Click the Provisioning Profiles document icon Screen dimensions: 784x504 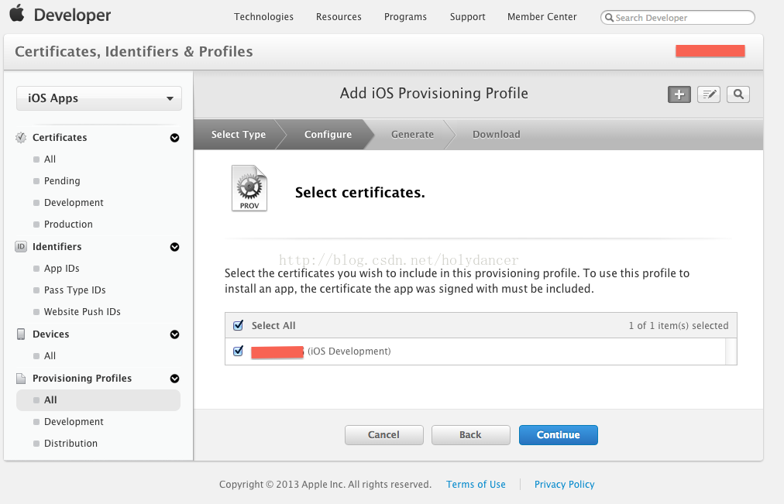[21, 378]
